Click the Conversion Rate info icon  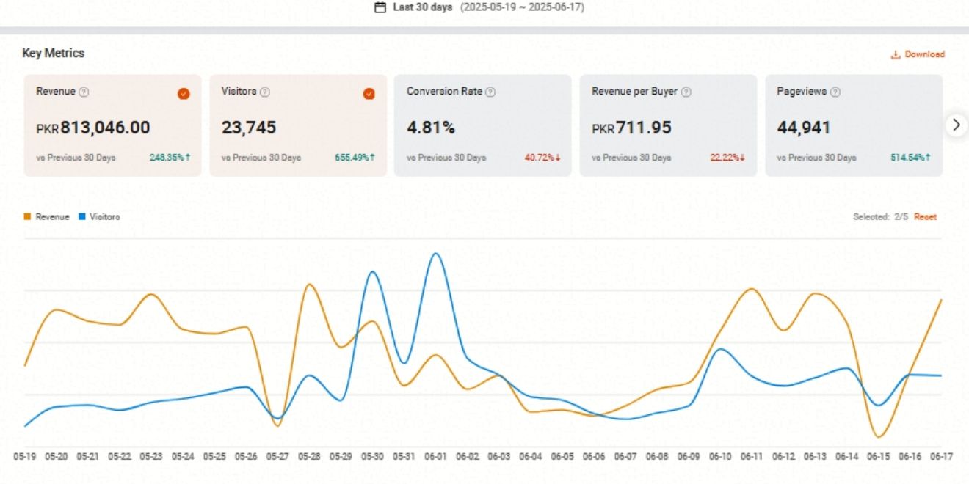[490, 92]
